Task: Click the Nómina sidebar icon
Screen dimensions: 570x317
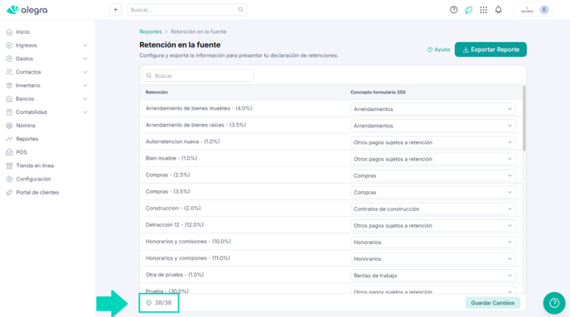Action: point(9,126)
